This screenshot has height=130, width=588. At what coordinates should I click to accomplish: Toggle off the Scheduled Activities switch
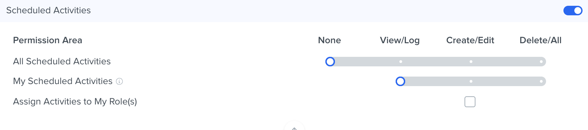point(573,11)
